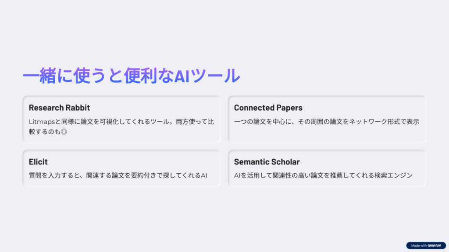Viewport: 449px width, 252px height.
Task: Click AIツール part of the gradient title
Action: pyautogui.click(x=207, y=76)
